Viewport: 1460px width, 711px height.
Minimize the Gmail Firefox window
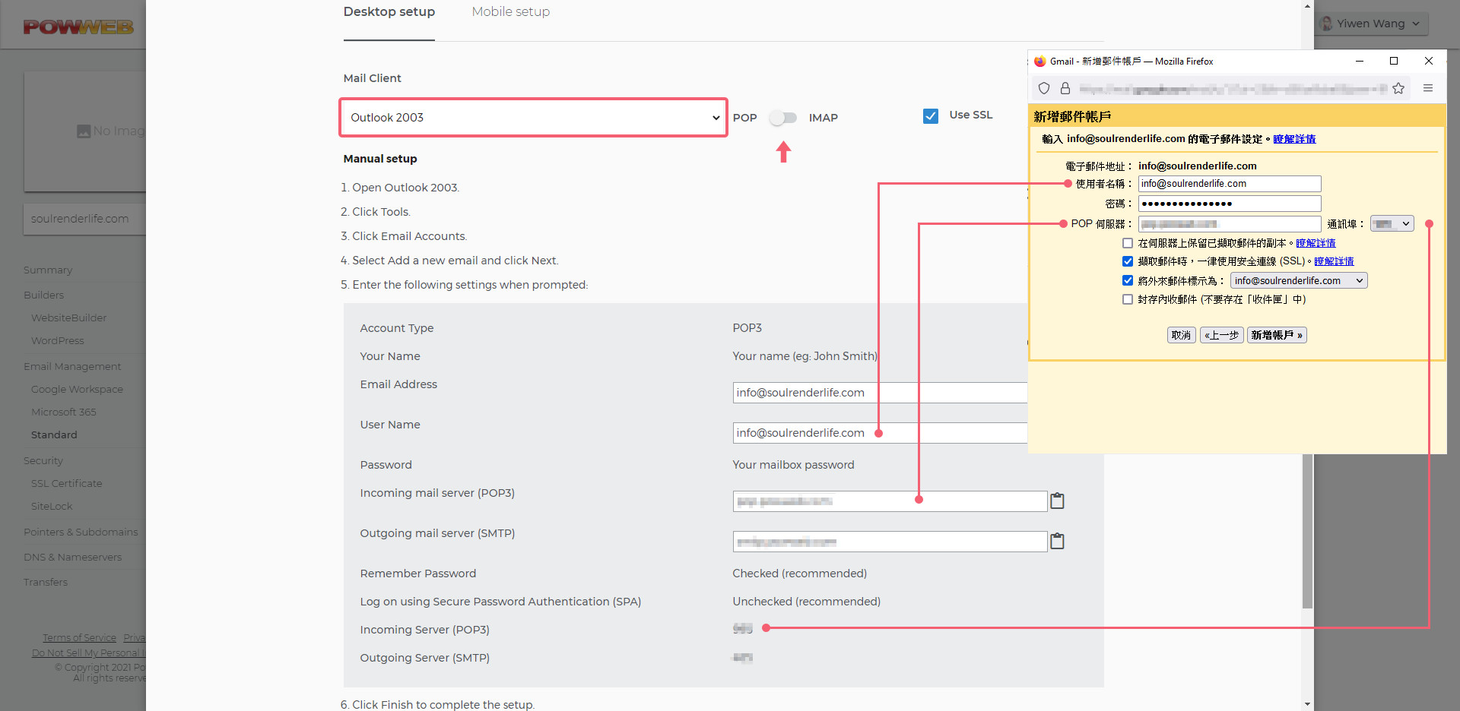coord(1360,61)
